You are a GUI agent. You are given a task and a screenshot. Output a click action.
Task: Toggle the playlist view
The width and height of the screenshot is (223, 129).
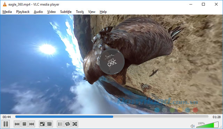click(x=60, y=124)
